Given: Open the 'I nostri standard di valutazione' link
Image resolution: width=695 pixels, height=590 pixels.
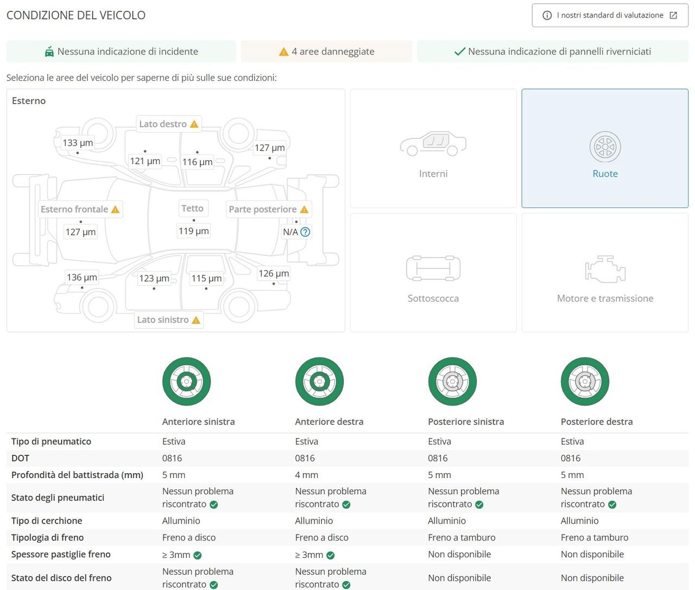Looking at the screenshot, I should pos(610,15).
